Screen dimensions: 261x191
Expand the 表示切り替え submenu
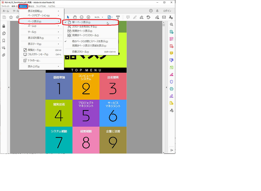[x=41, y=38]
